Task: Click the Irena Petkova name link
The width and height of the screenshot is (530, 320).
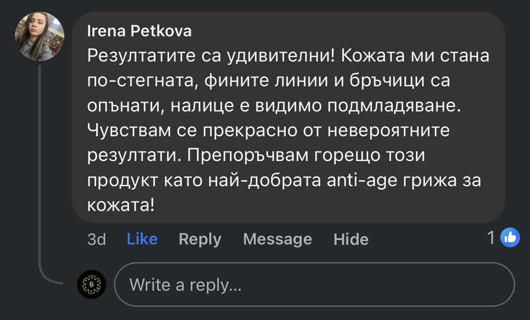Action: point(140,31)
